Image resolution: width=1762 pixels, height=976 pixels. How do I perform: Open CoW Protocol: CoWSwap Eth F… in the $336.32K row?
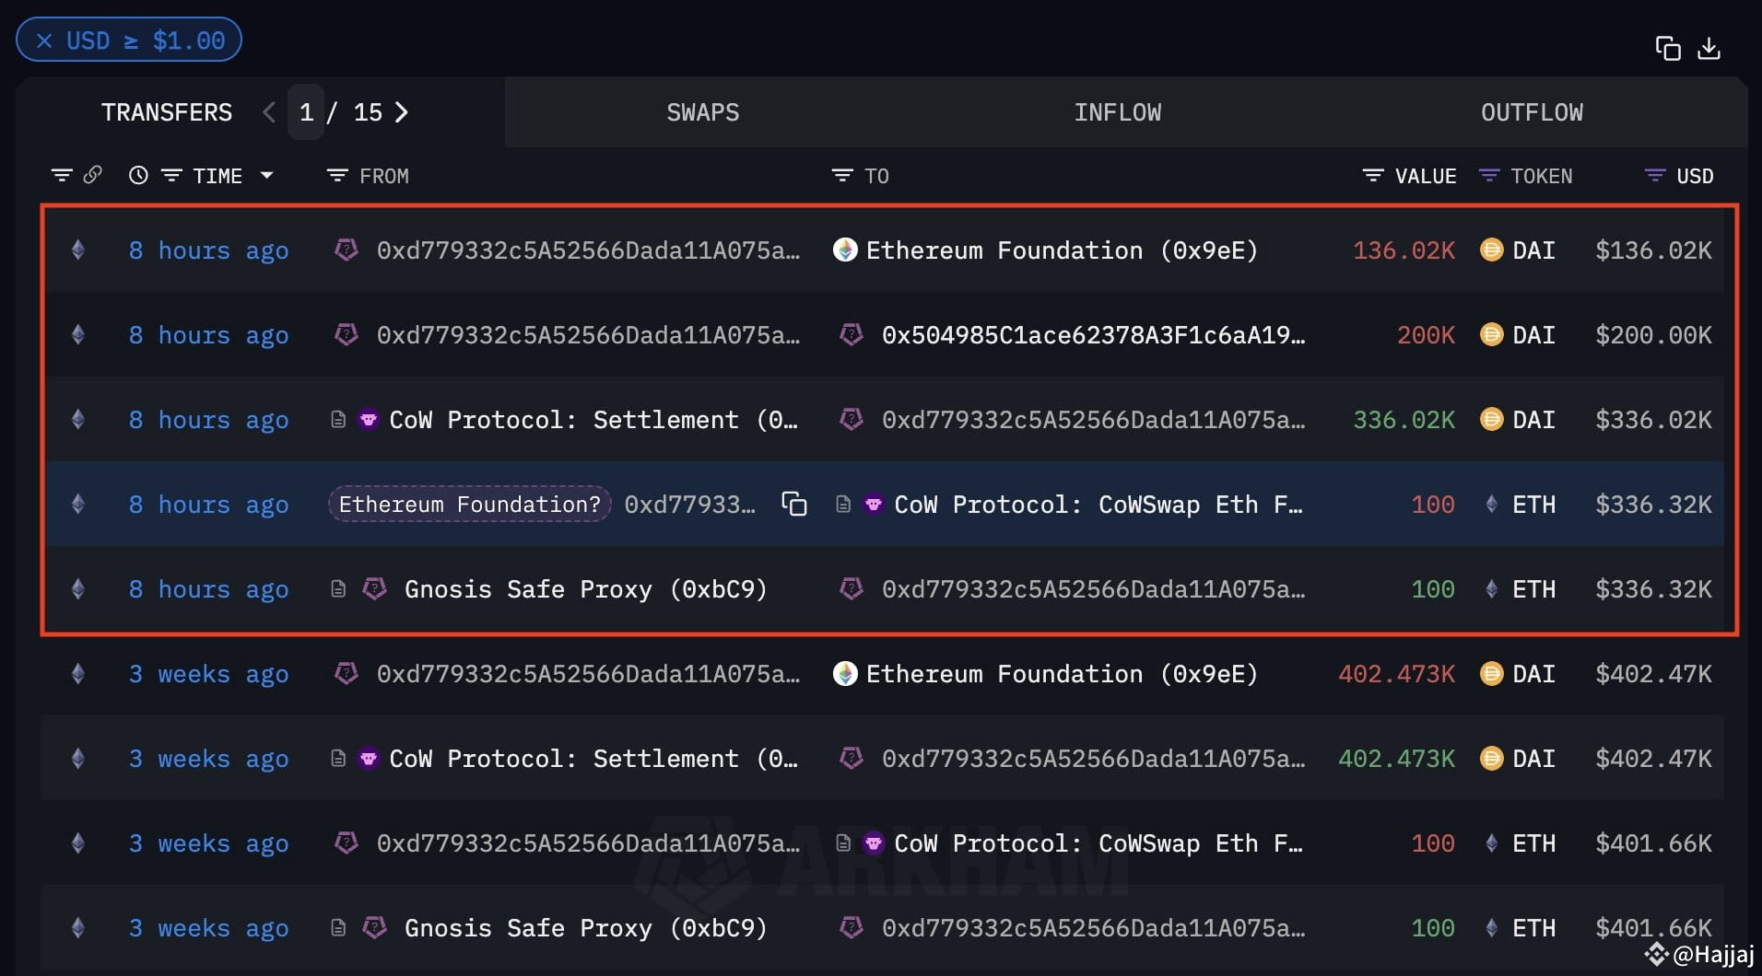pyautogui.click(x=1098, y=505)
